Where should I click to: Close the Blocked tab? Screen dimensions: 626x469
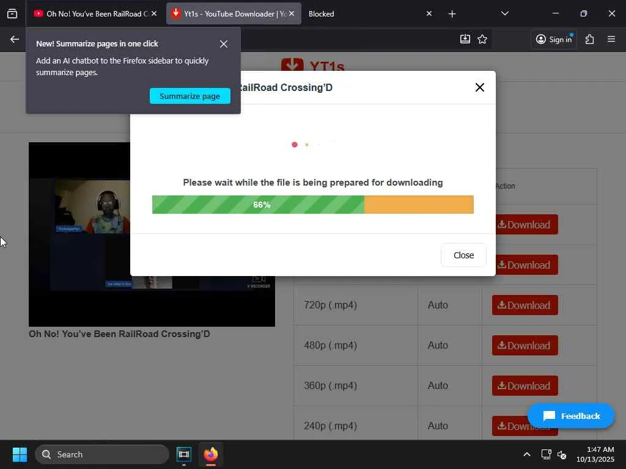(429, 13)
